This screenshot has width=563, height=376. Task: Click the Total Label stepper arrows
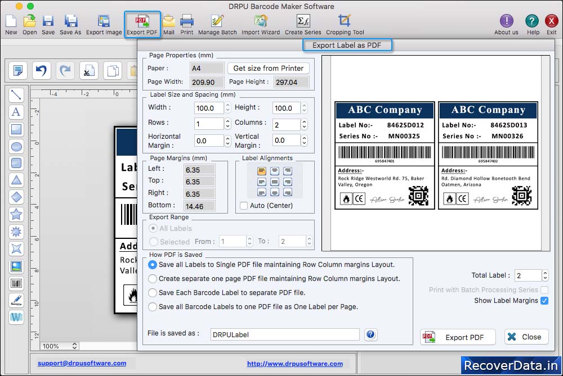pyautogui.click(x=545, y=275)
